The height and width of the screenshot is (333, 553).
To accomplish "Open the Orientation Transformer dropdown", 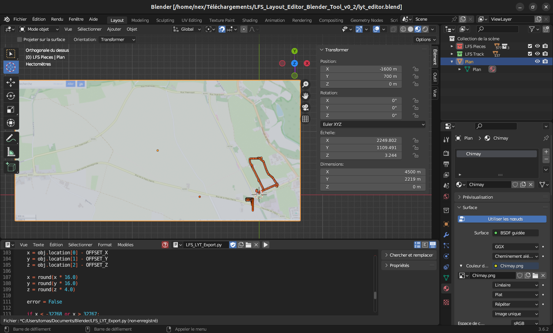I will pos(118,40).
